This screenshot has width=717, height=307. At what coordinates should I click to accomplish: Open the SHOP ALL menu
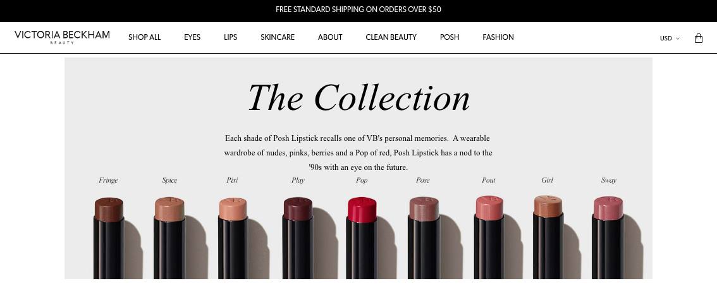coord(145,37)
